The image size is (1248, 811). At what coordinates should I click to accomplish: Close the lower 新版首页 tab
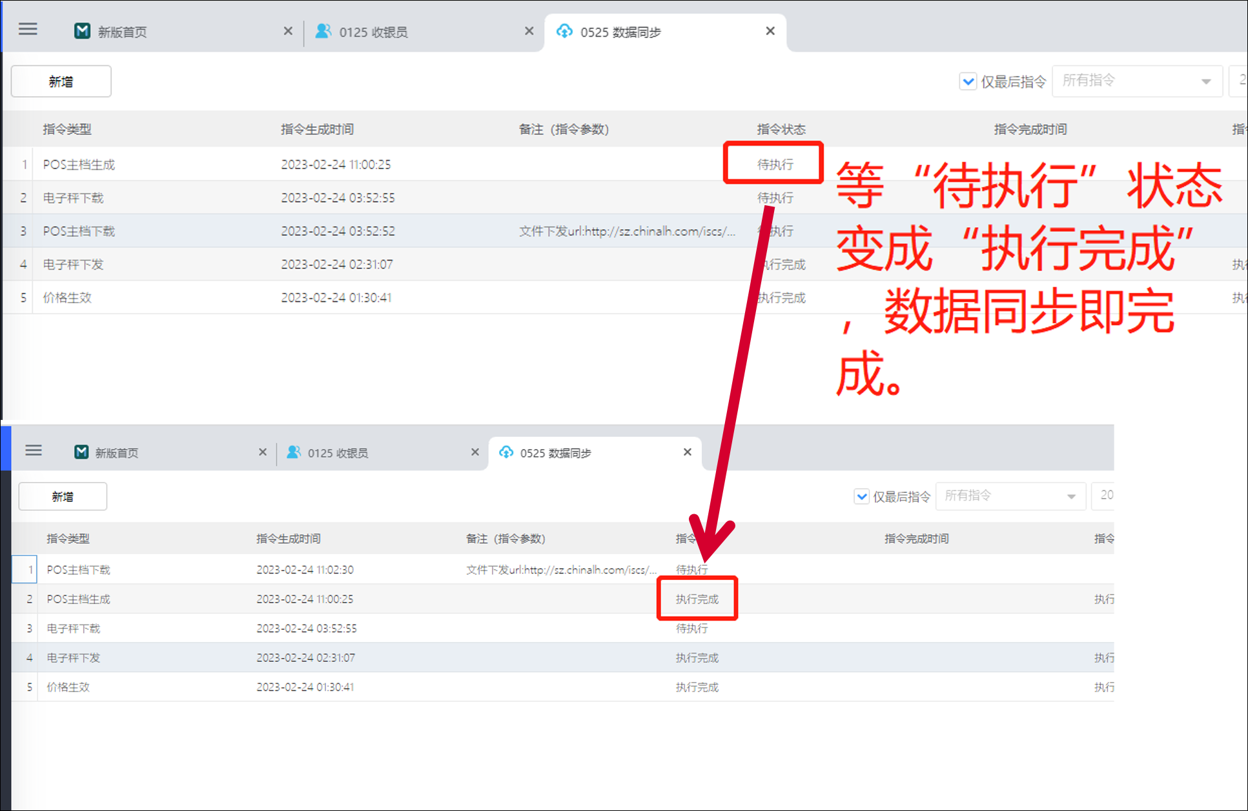click(x=262, y=452)
